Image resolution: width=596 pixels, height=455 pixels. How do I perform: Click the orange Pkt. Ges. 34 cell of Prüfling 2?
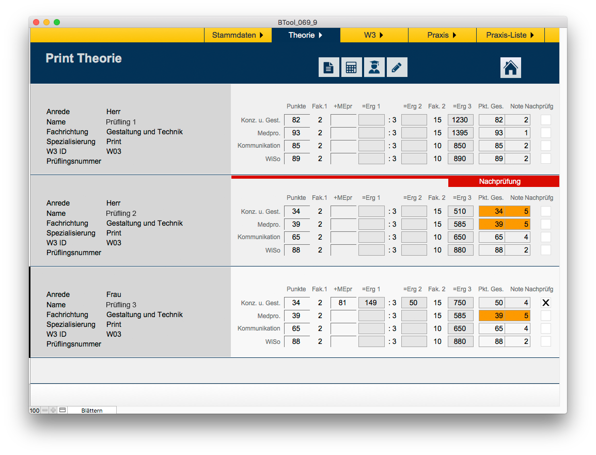(492, 211)
